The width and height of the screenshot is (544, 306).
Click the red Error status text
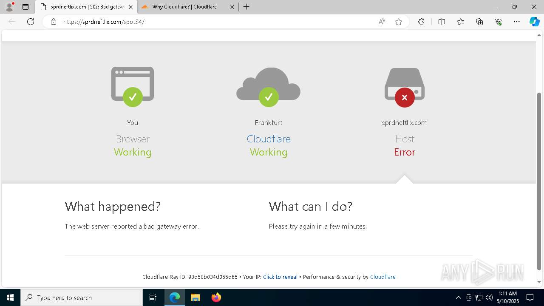click(405, 152)
